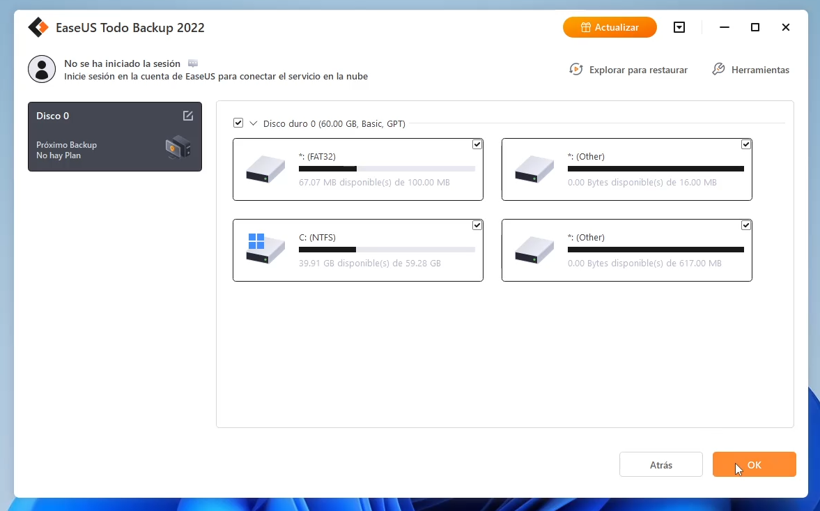Select the Disco 0 backup task card

point(114,137)
